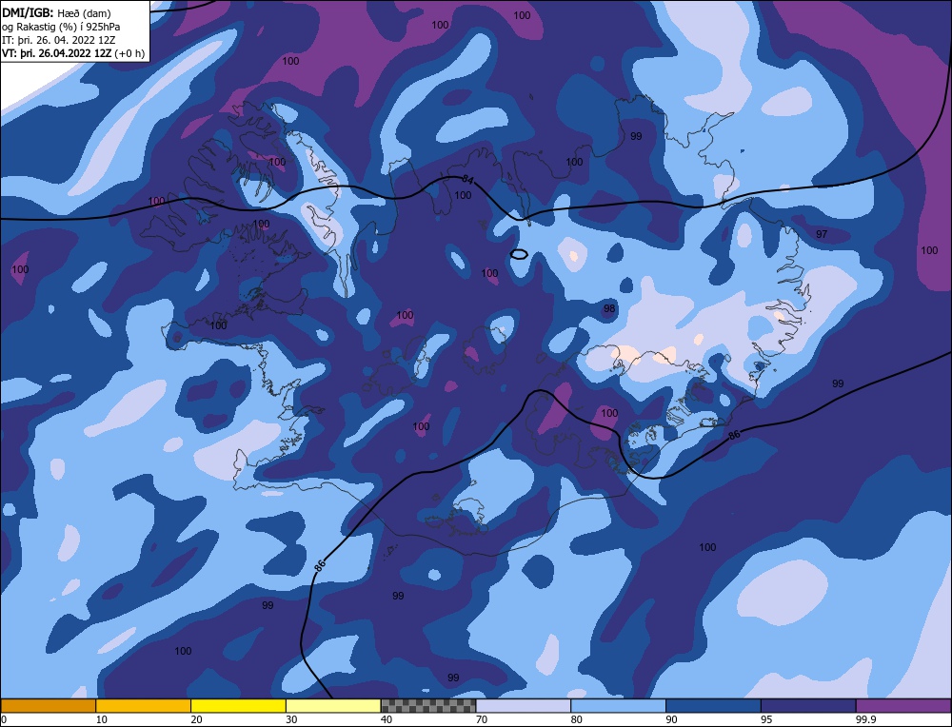Select the pale yellow 30–40 legend swatch
The image size is (952, 727).
tap(333, 706)
